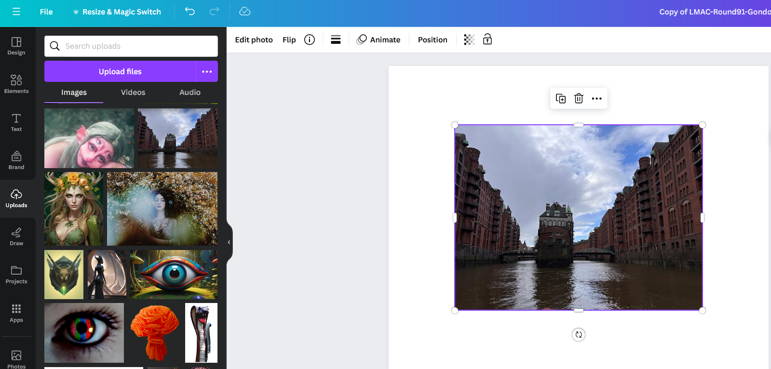Screen dimensions: 771x369
Task: Open the border style lines option
Action: tap(336, 40)
